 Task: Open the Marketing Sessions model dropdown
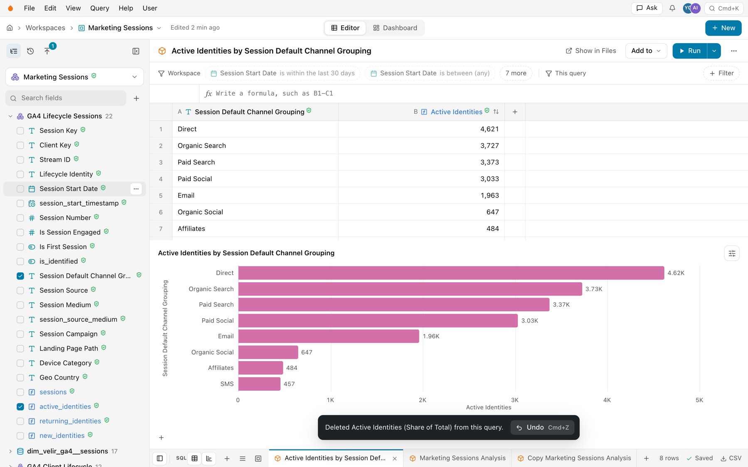(74, 77)
